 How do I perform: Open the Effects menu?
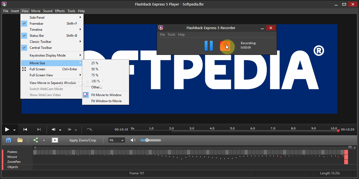(x=60, y=11)
